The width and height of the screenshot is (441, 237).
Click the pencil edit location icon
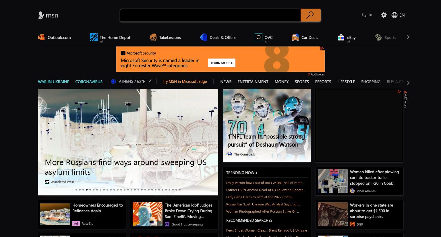tap(150, 81)
